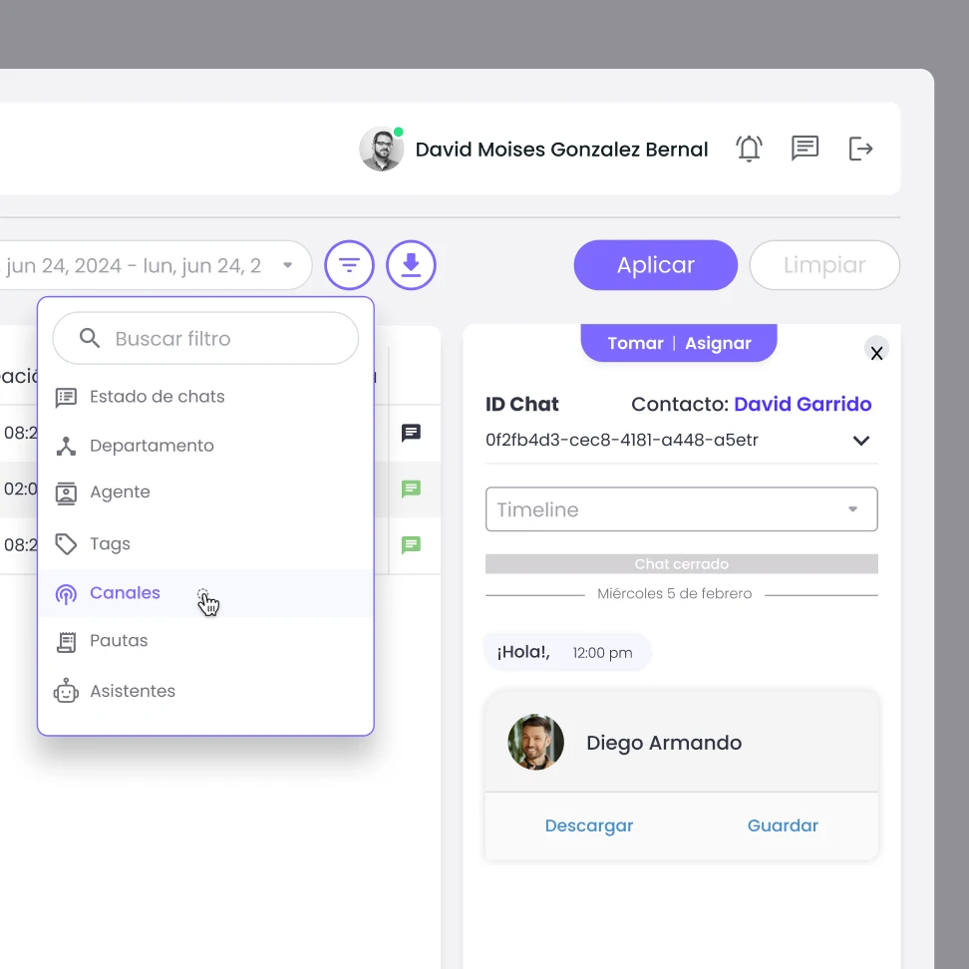This screenshot has height=969, width=969.
Task: Select Canales filter option
Action: [125, 593]
